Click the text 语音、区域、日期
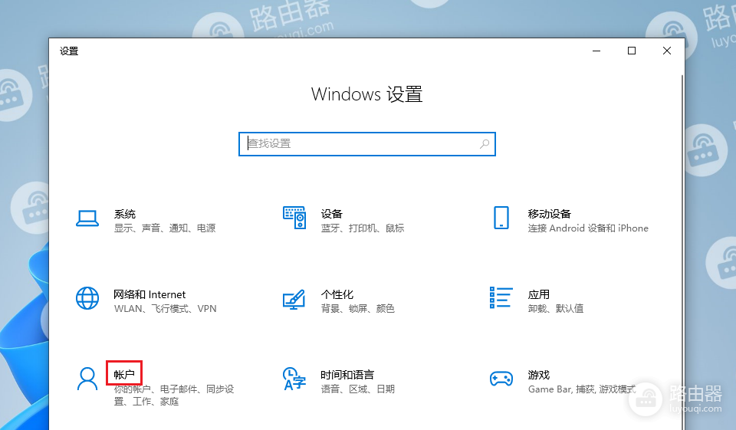Viewport: 736px width, 430px height. (358, 389)
